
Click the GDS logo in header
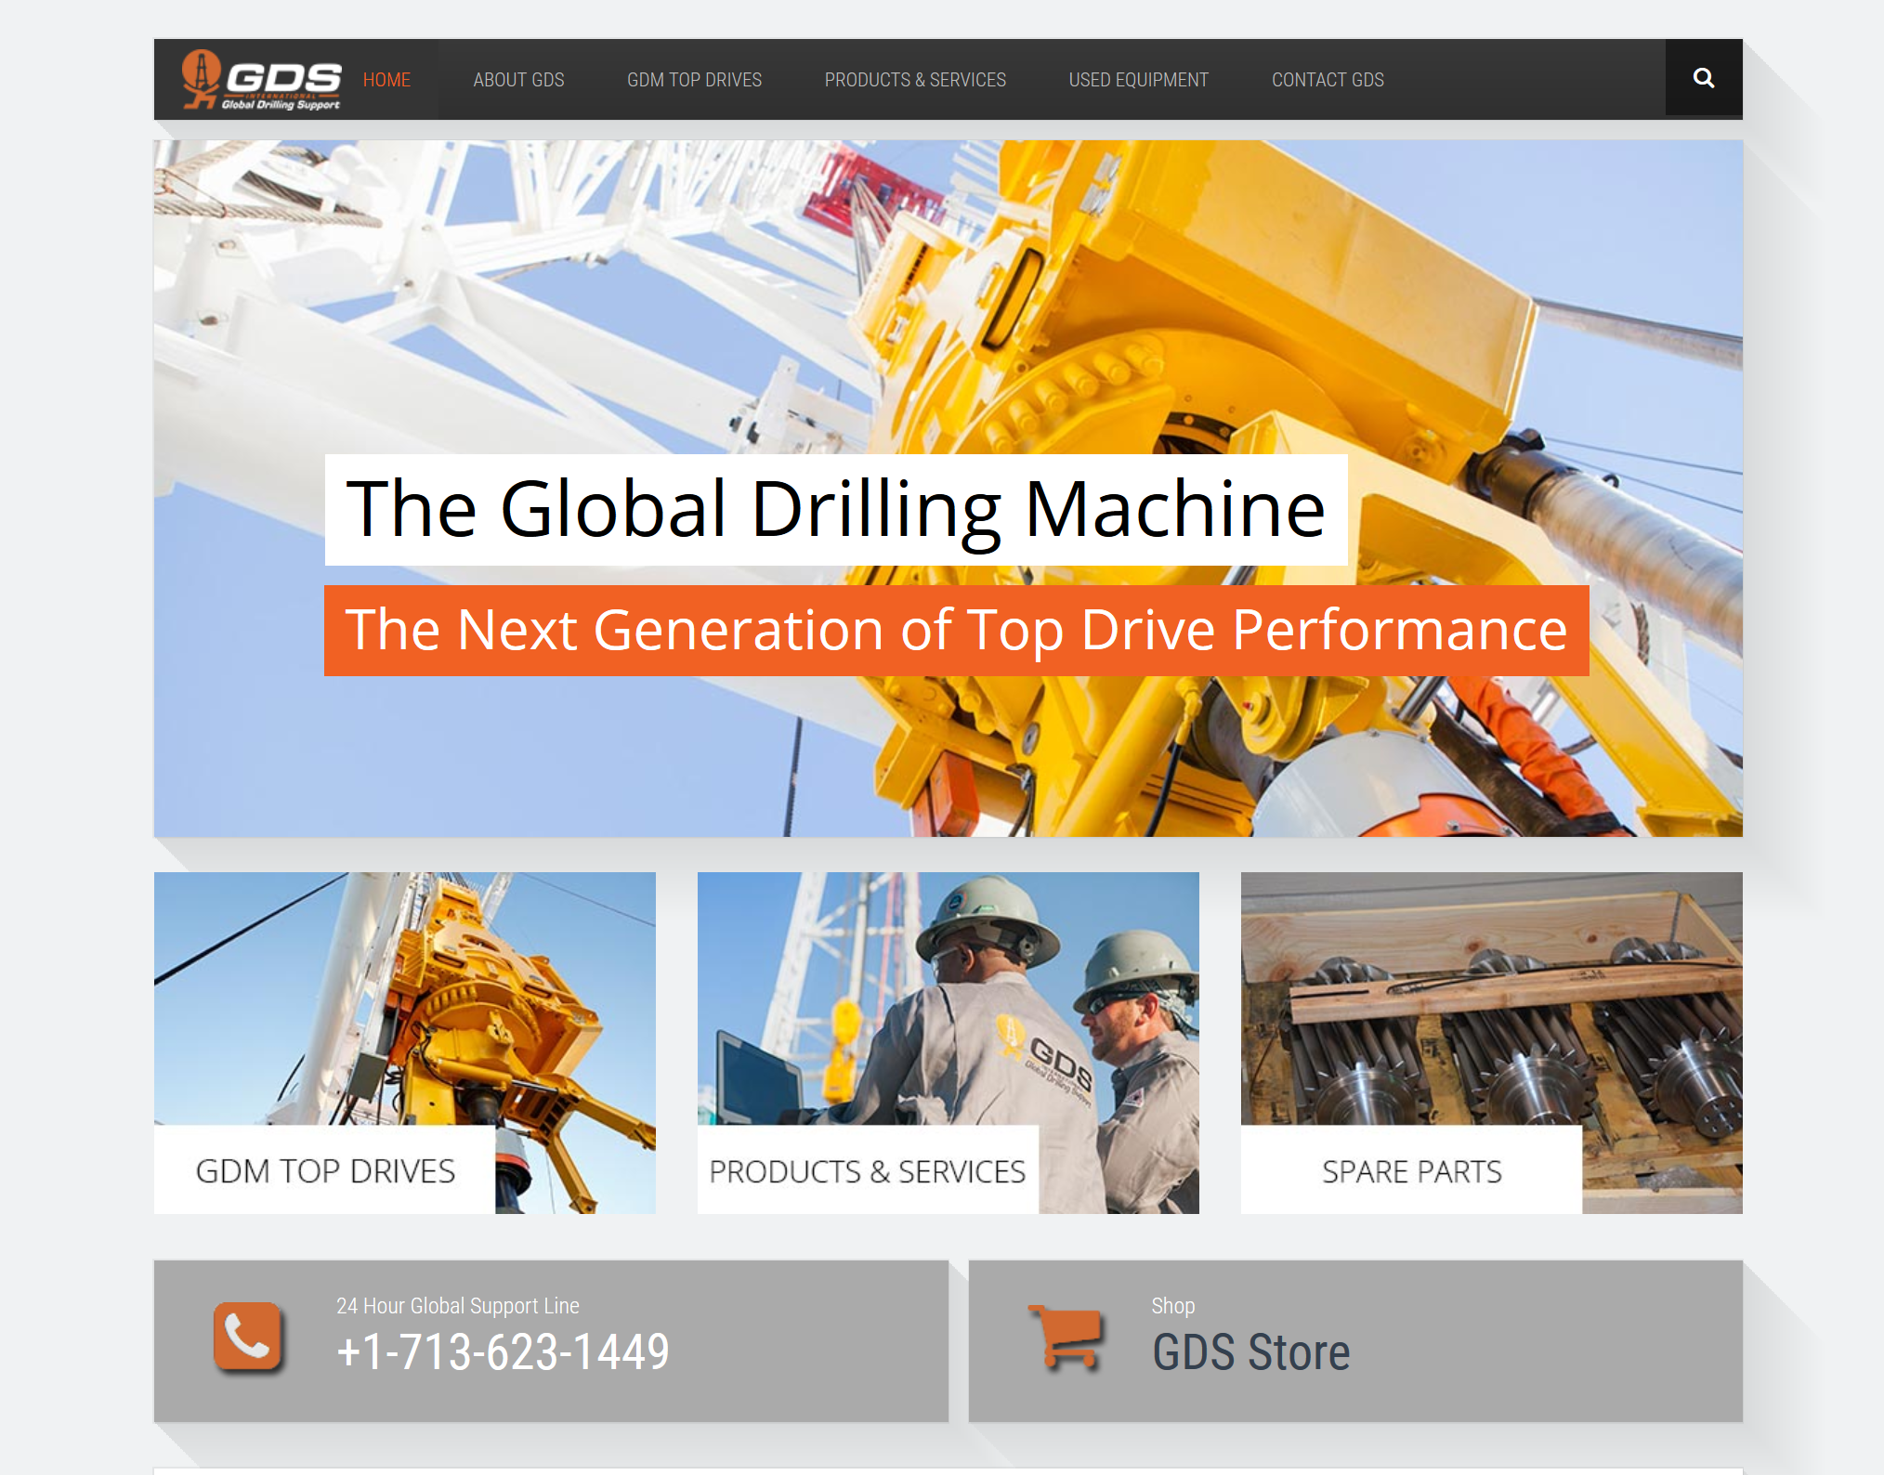[x=262, y=80]
